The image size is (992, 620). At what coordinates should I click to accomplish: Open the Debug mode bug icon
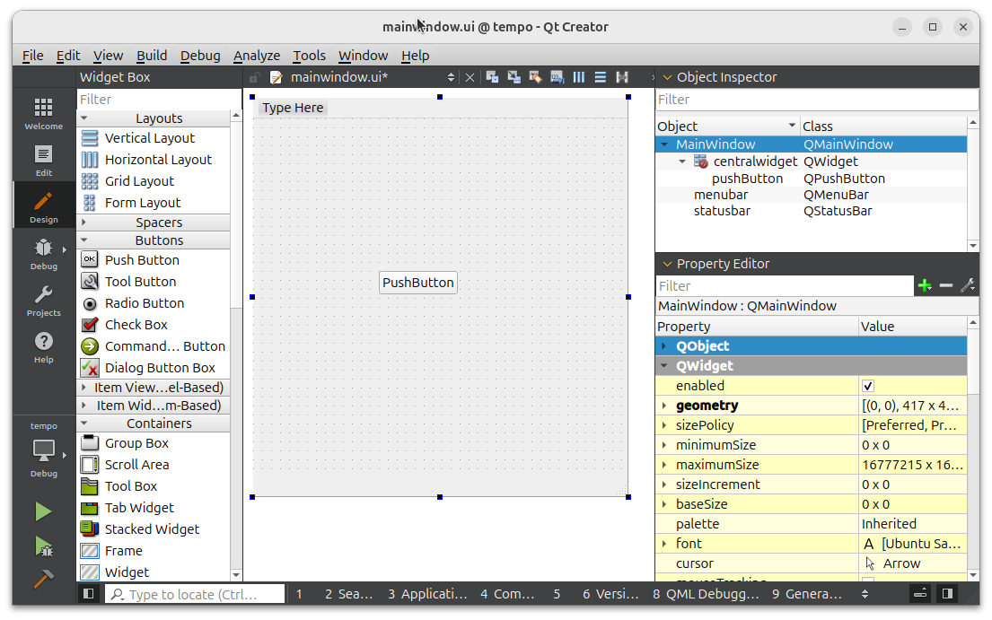point(44,248)
